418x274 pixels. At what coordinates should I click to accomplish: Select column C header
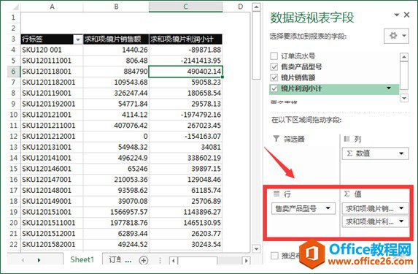[186, 7]
